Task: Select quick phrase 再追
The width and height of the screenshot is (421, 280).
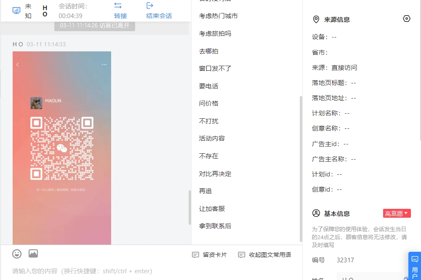Action: [205, 191]
